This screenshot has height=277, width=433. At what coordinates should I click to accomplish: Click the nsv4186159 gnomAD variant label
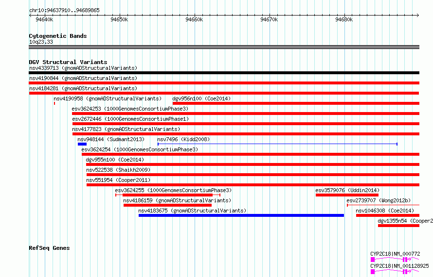[x=177, y=200]
